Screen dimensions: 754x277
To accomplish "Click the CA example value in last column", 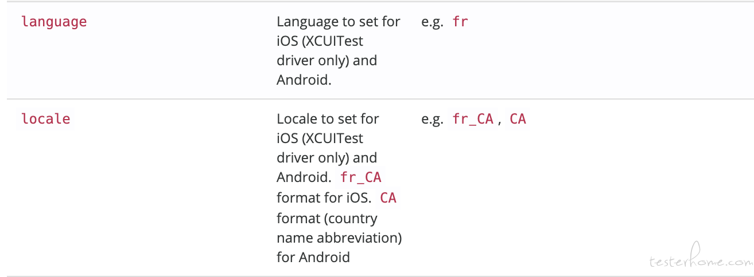I will (x=518, y=119).
